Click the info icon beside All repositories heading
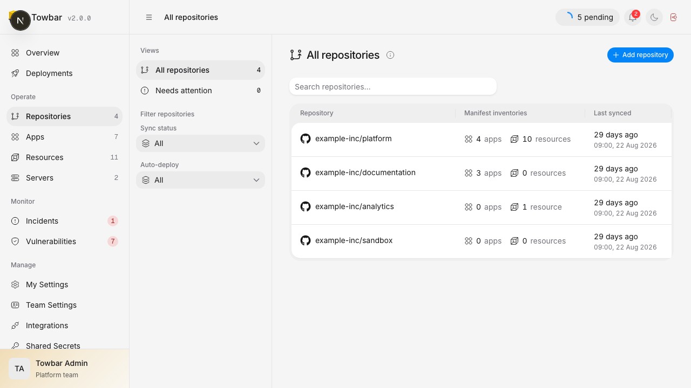The width and height of the screenshot is (691, 388). 390,55
